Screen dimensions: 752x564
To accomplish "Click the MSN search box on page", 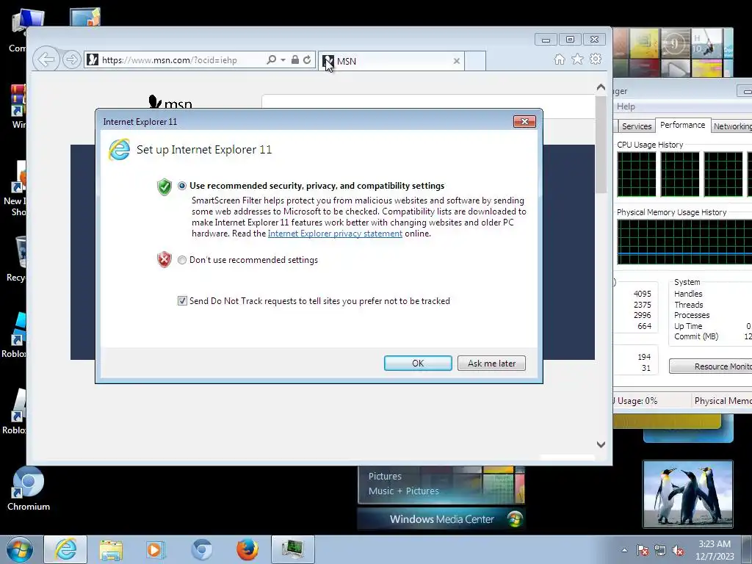I will [428, 106].
